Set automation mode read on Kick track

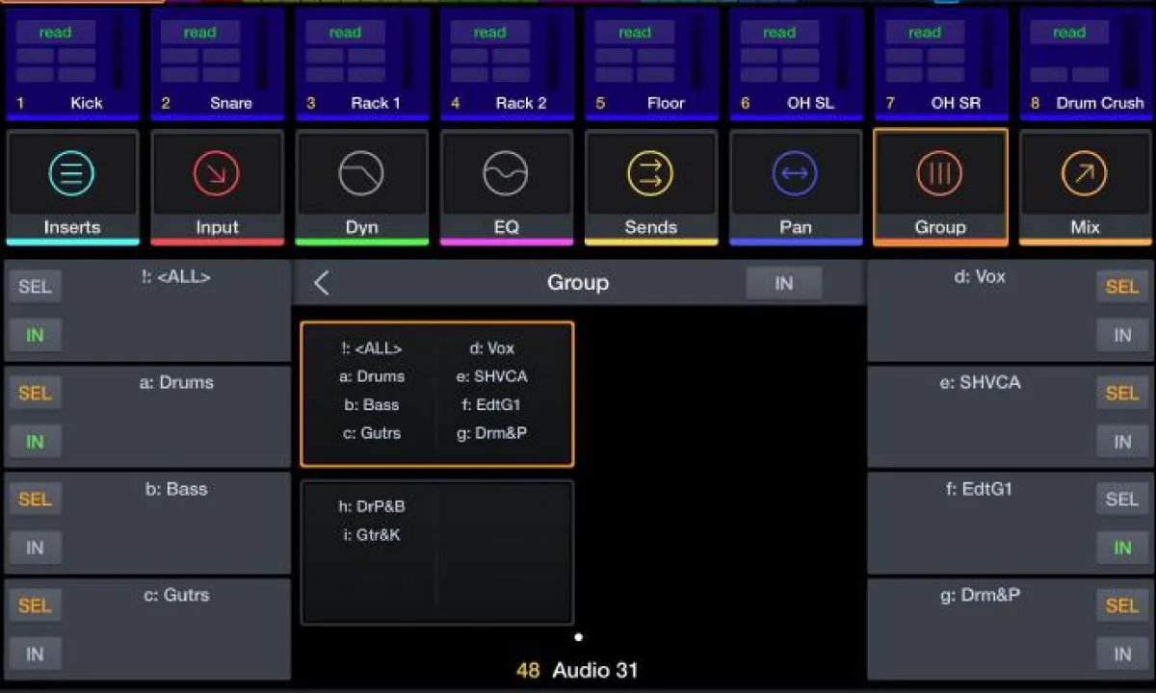[x=56, y=32]
